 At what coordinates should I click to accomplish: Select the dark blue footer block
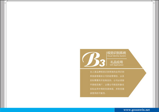tap(137, 110)
